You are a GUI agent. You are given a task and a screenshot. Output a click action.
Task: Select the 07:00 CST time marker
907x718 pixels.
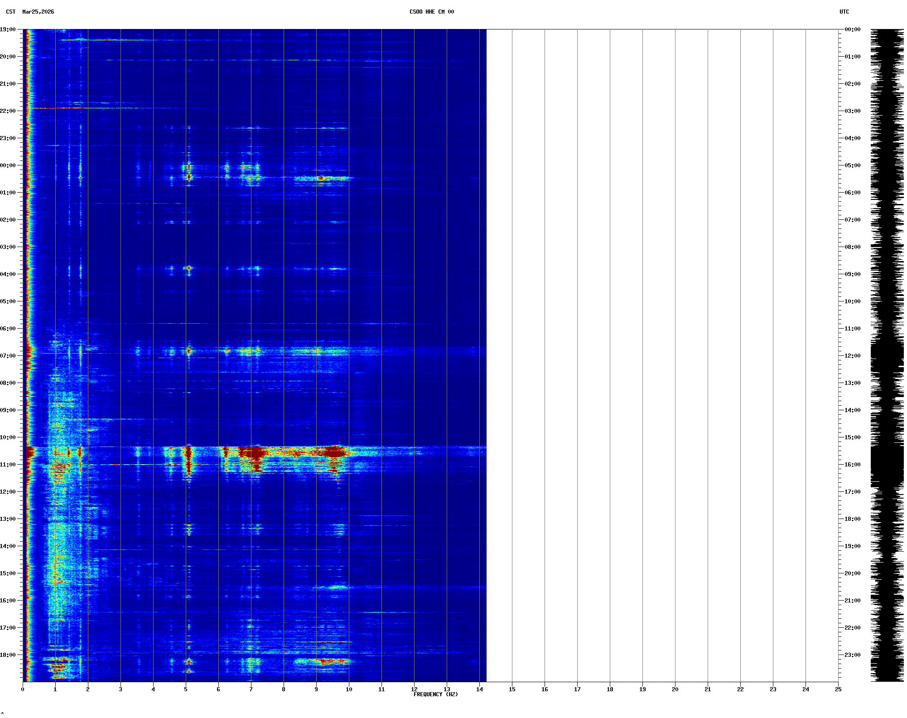[8, 356]
